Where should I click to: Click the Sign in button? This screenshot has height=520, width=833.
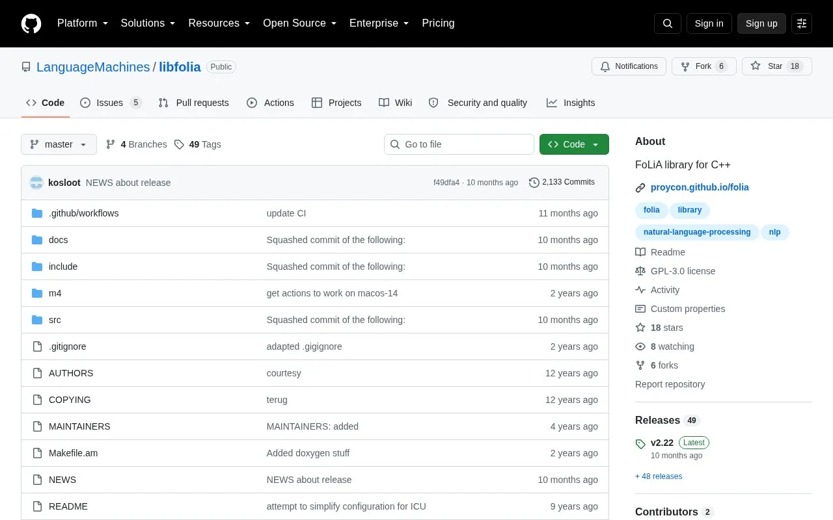point(709,23)
